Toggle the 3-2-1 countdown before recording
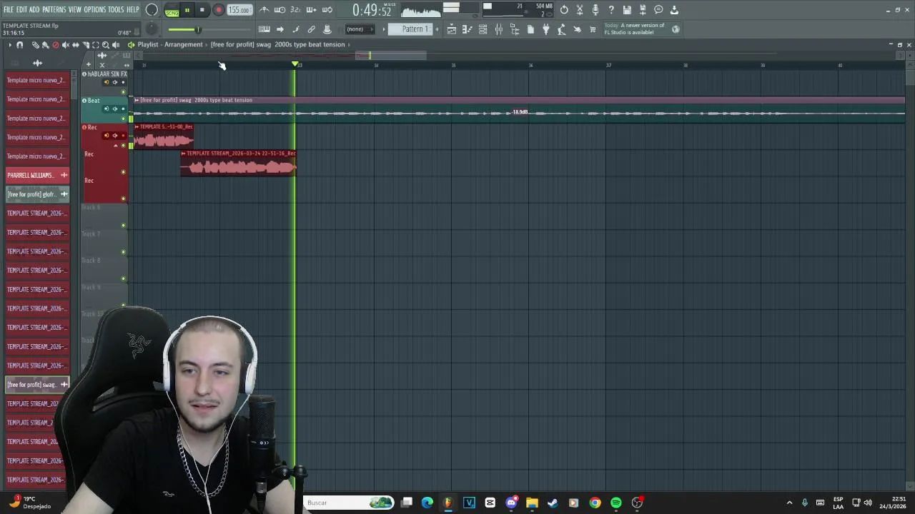The height and width of the screenshot is (514, 915). [296, 10]
